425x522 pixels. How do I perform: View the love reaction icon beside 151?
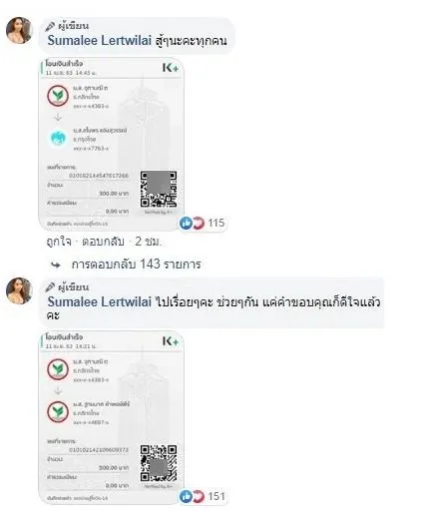click(199, 496)
